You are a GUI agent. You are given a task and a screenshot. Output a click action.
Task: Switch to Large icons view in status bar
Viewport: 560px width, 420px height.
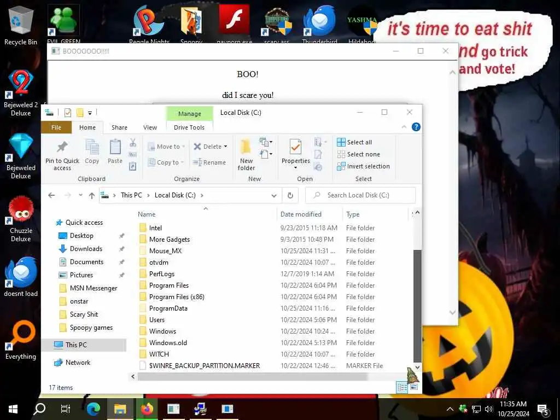[x=414, y=387]
